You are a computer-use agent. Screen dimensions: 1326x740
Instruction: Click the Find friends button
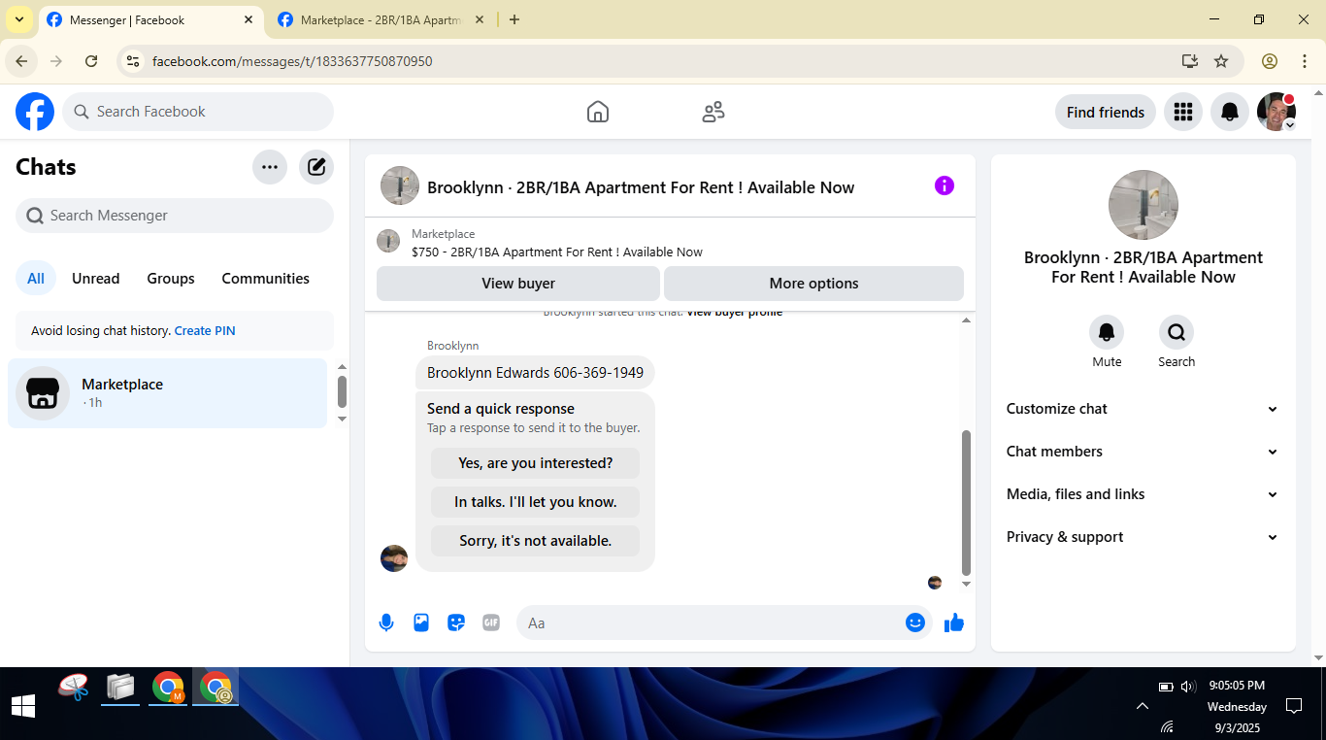(1106, 112)
